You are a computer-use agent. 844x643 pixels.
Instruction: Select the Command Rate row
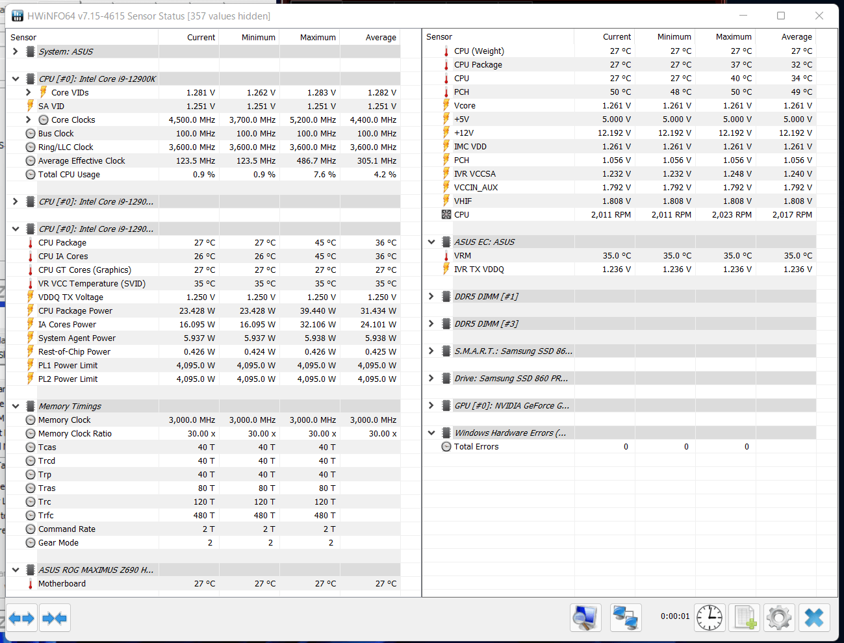(x=203, y=529)
